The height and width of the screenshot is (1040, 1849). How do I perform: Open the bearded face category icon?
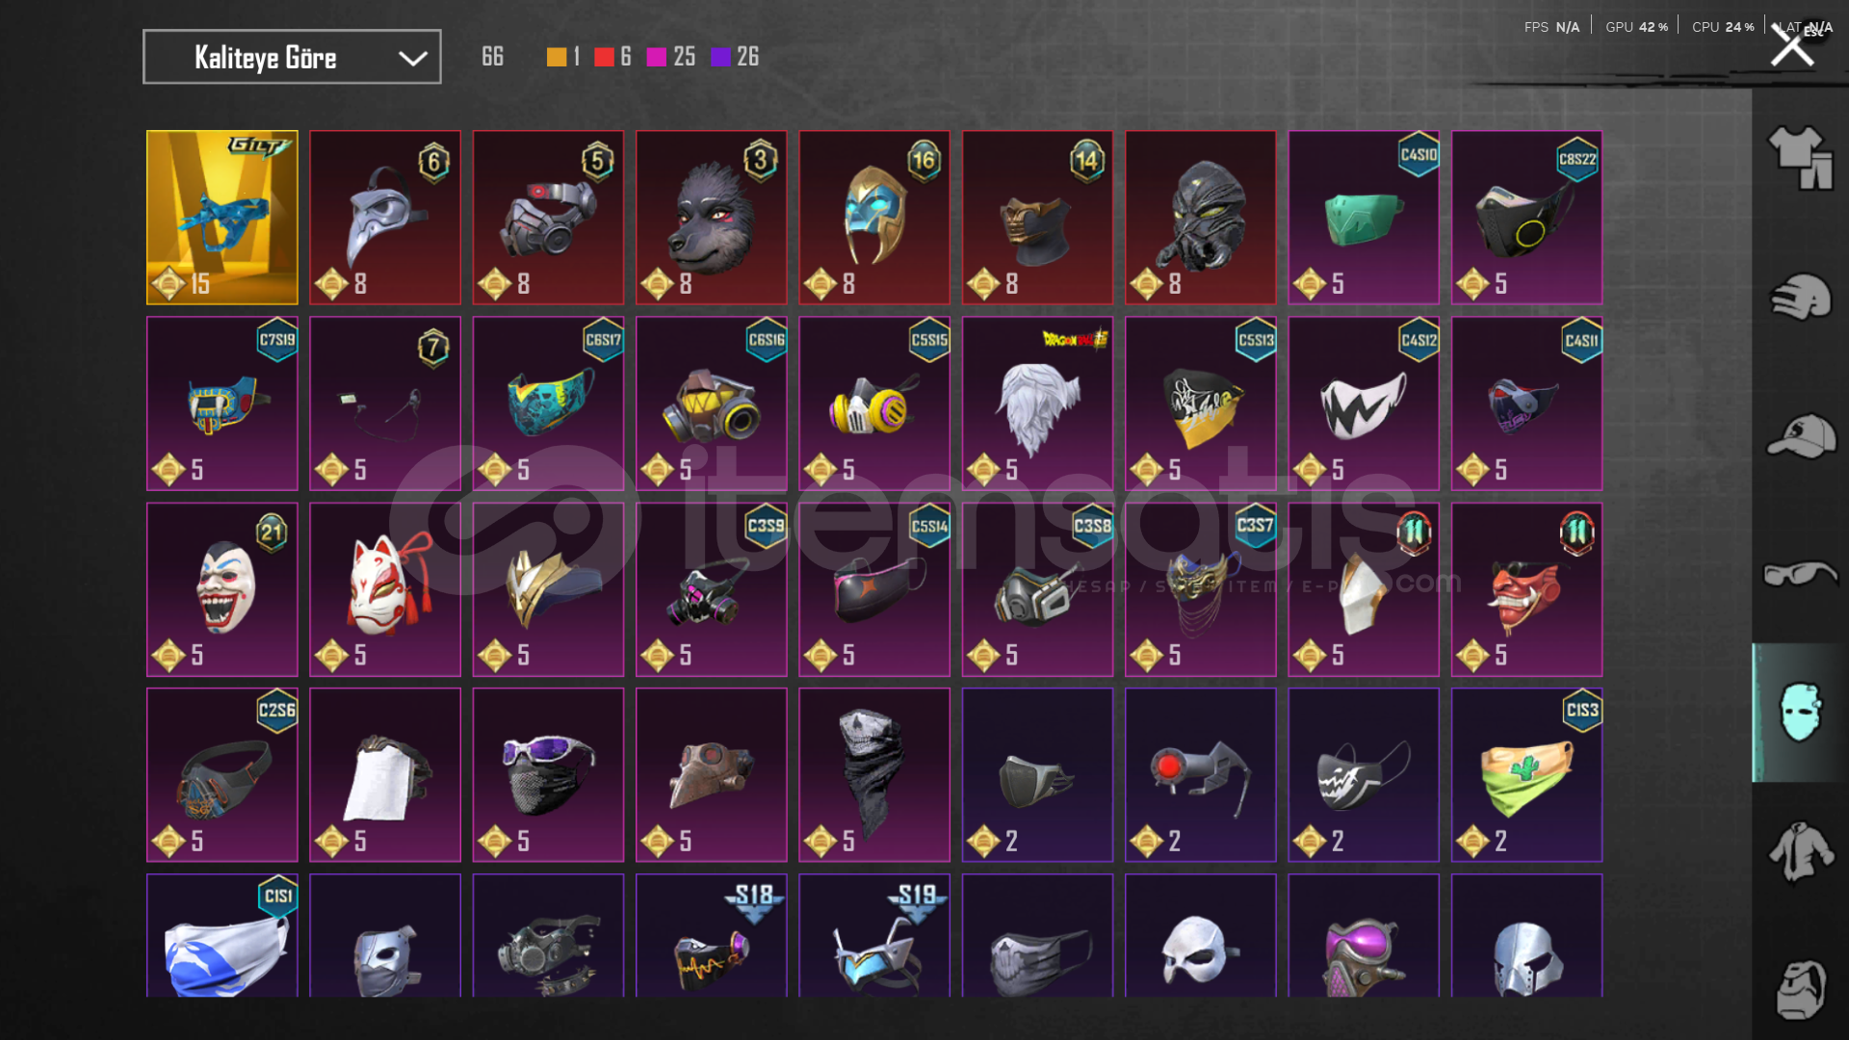click(1800, 989)
